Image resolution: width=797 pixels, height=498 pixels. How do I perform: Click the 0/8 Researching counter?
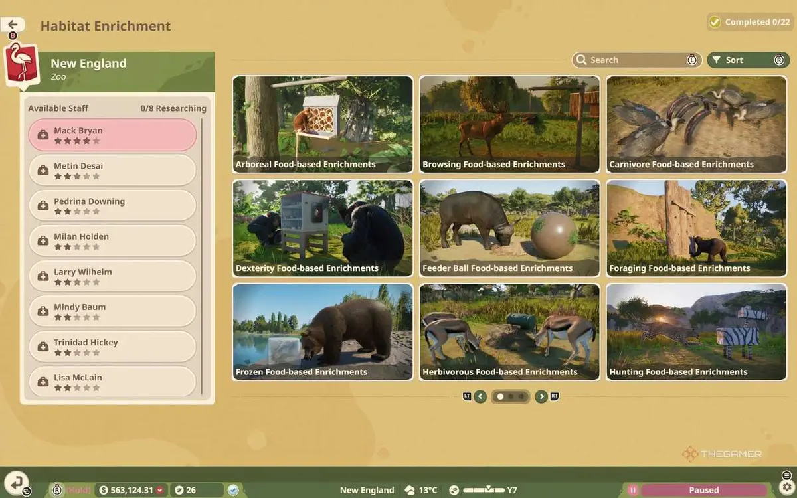(173, 108)
